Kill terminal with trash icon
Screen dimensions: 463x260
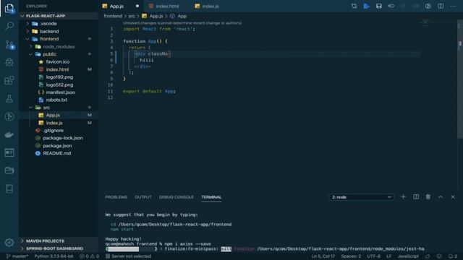tap(428, 197)
